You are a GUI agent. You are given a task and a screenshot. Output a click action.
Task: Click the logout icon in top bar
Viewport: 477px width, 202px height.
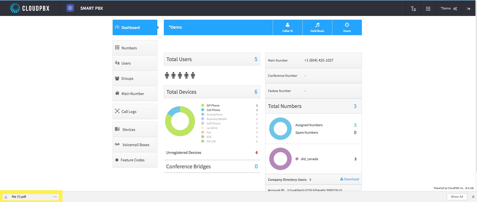coord(469,9)
